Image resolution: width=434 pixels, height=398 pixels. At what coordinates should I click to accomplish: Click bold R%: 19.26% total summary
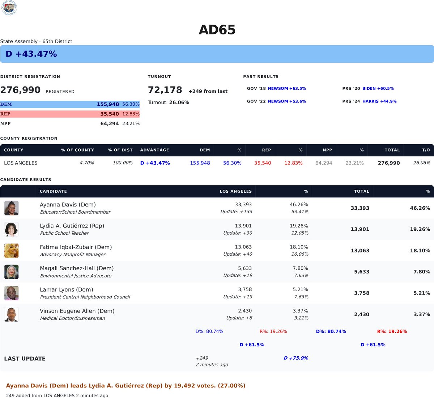pyautogui.click(x=392, y=331)
